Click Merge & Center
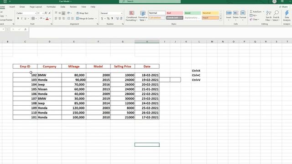Image resolution: width=292 pixels, height=164 pixels. [x=85, y=18]
